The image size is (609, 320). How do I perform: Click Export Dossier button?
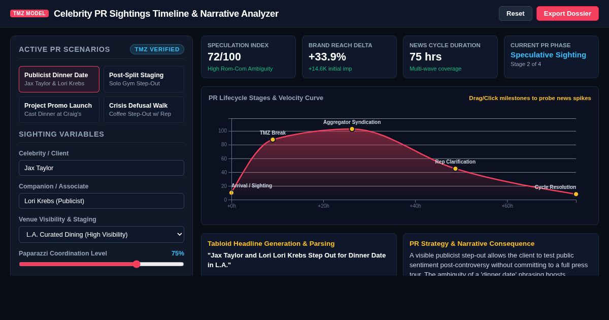tap(567, 13)
